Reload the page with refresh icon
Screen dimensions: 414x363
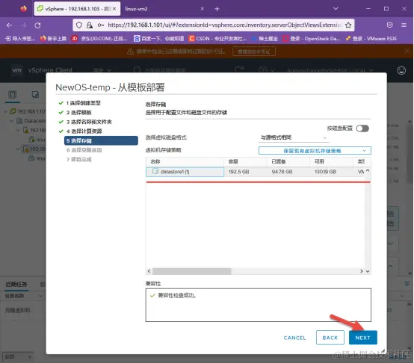pyautogui.click(x=38, y=25)
